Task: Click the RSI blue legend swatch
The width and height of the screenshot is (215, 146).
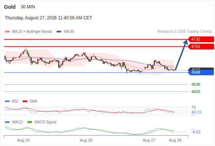Action: pos(7,101)
